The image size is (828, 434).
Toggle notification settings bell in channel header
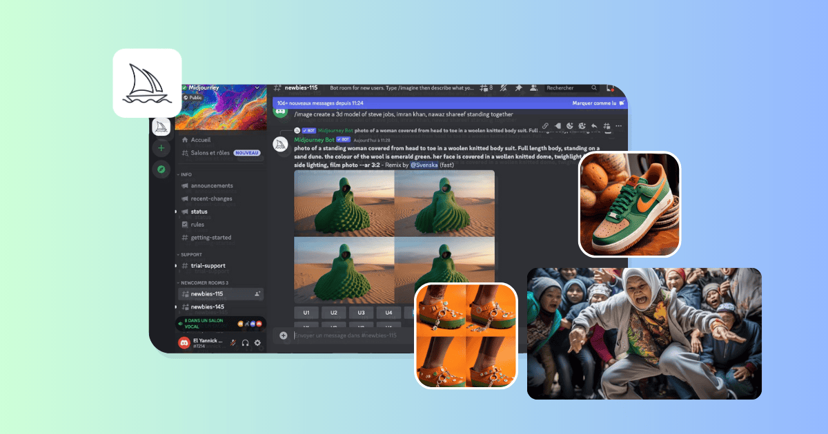point(503,88)
